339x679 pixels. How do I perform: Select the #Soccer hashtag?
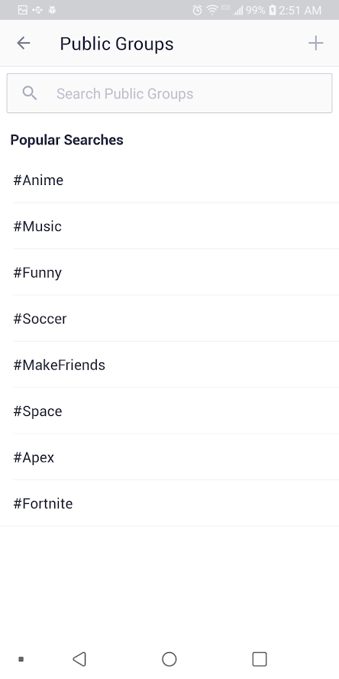(169, 318)
